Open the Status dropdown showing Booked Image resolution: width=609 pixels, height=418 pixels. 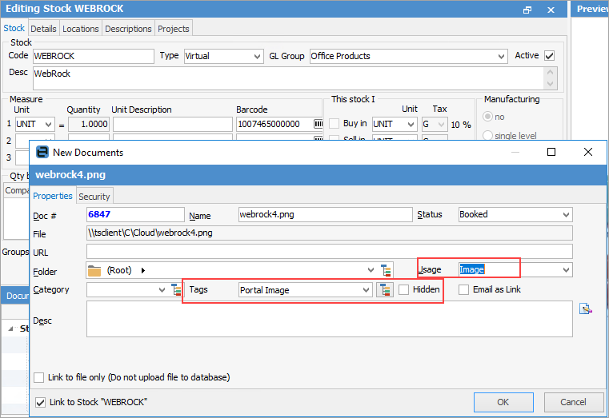566,215
